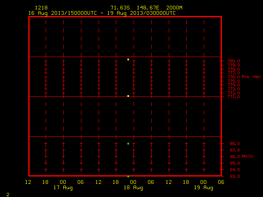Click the 19 Aug date label
263x197 pixels.
click(203, 188)
